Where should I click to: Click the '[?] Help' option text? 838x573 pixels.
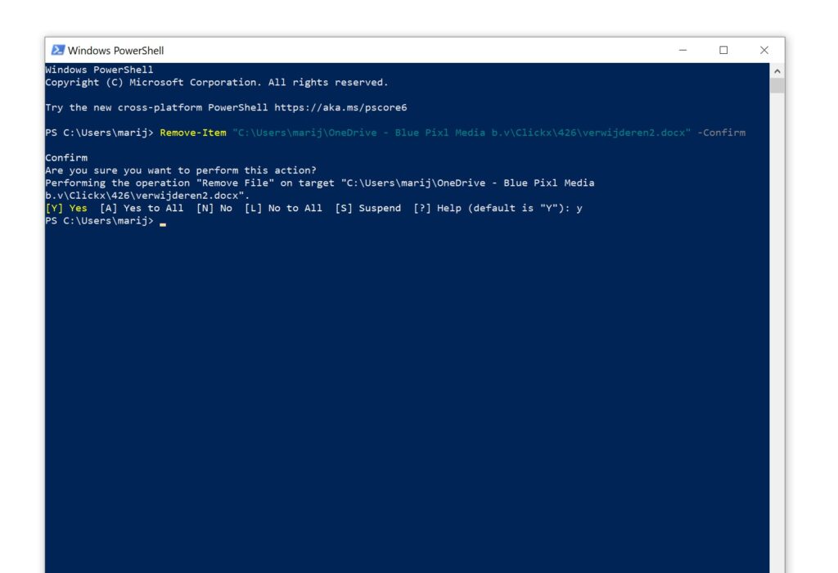coord(437,208)
